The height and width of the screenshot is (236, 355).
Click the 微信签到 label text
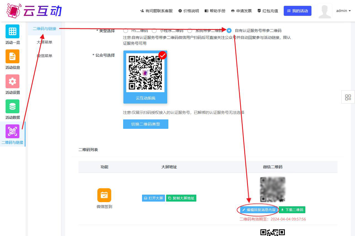coord(104,207)
